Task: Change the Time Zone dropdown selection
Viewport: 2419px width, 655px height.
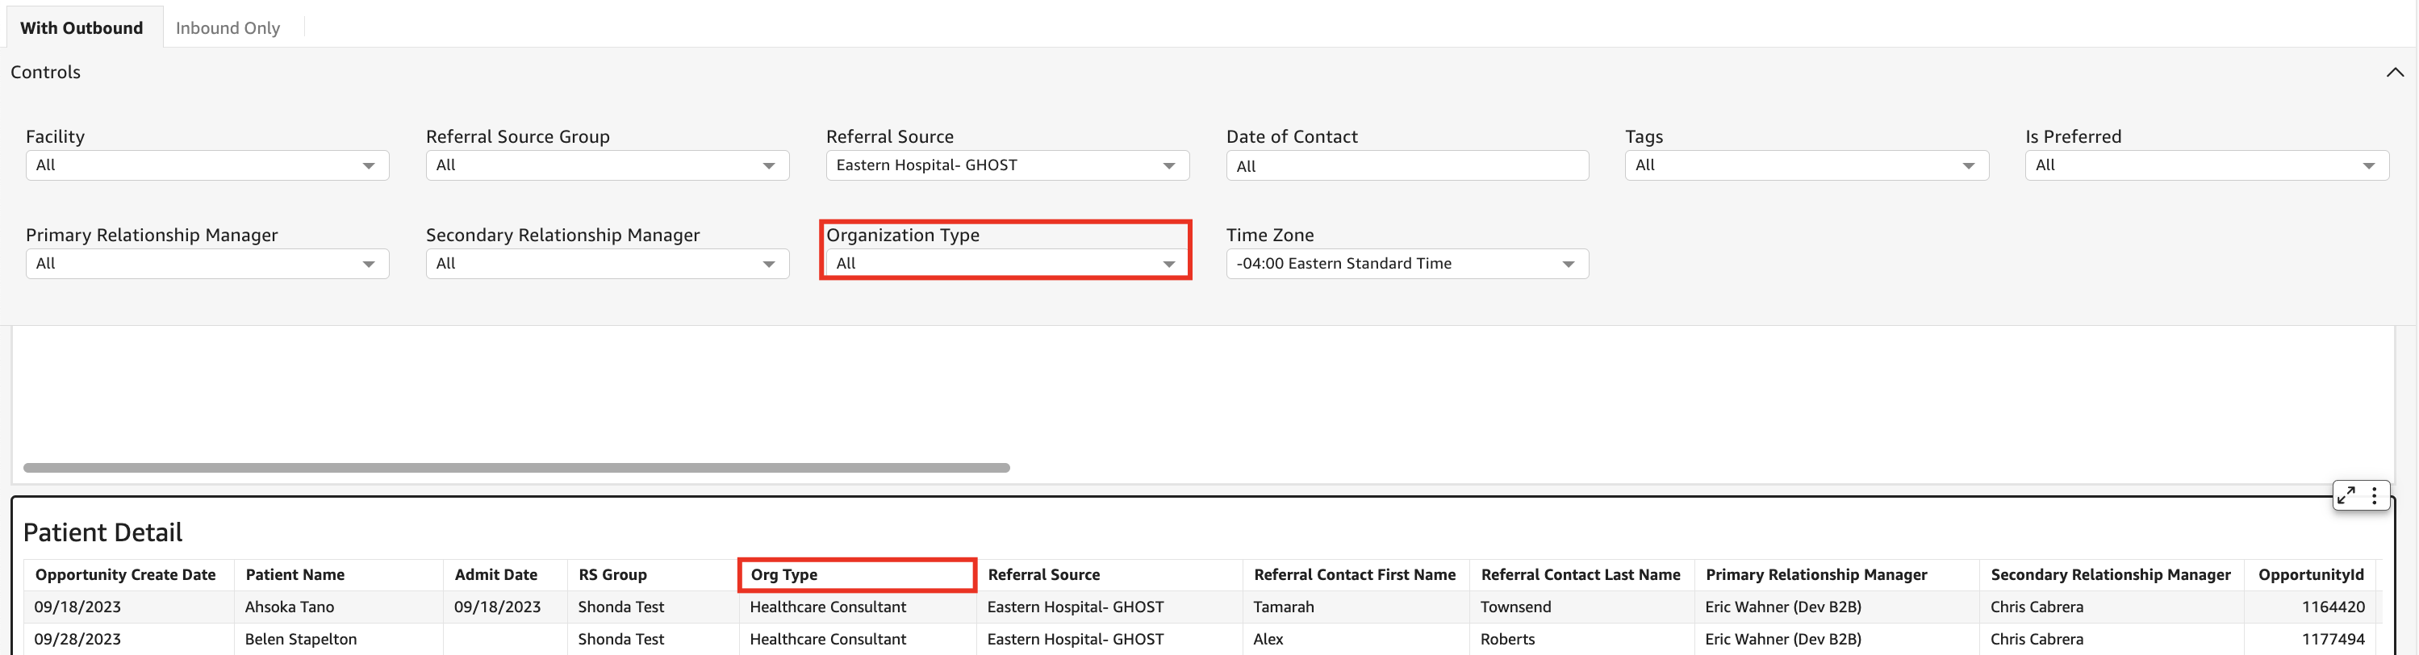Action: tap(1406, 264)
